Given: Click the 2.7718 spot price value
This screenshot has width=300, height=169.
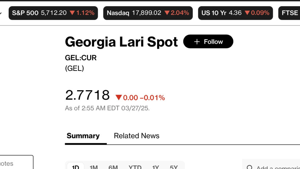Looking at the screenshot, I should coord(87,95).
